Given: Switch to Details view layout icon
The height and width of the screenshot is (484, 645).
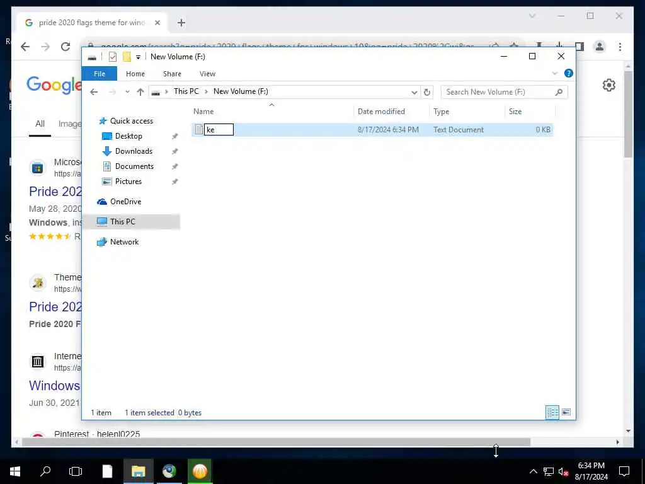Looking at the screenshot, I should [x=552, y=412].
